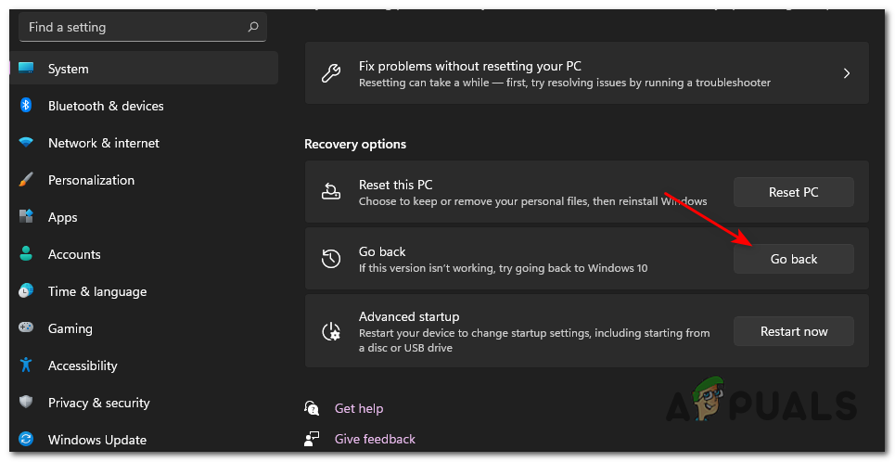Viewport: 895px width, 462px height.
Task: Click the Time & language globe icon
Action: coord(26,291)
